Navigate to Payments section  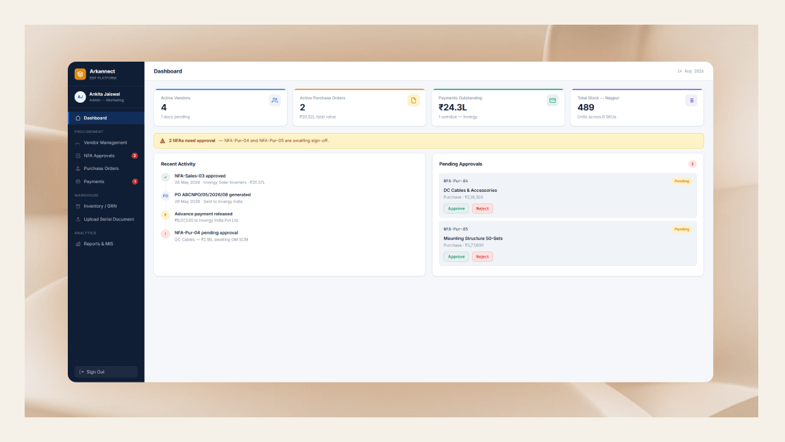tap(106, 182)
